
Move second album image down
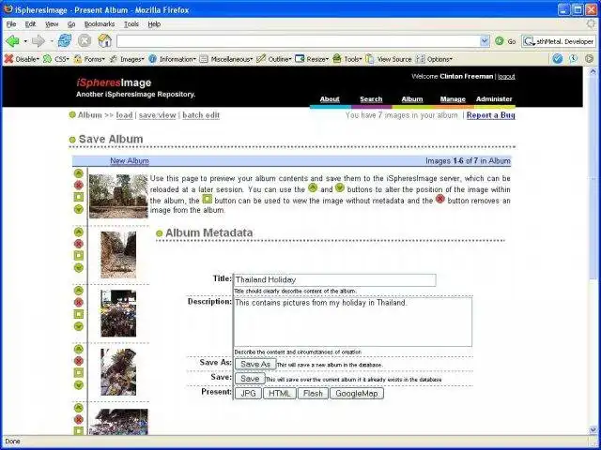click(x=79, y=268)
